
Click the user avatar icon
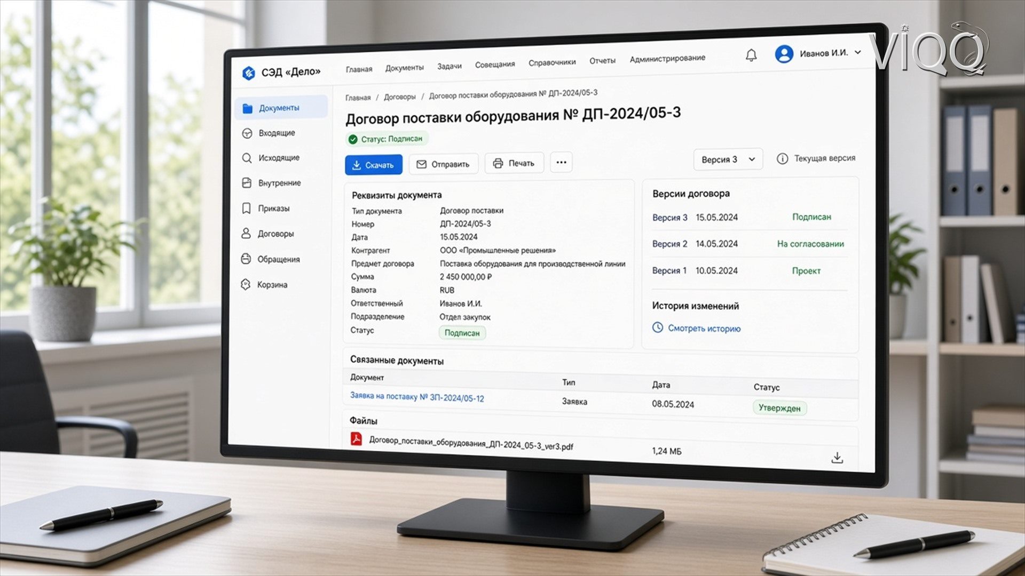tap(784, 54)
